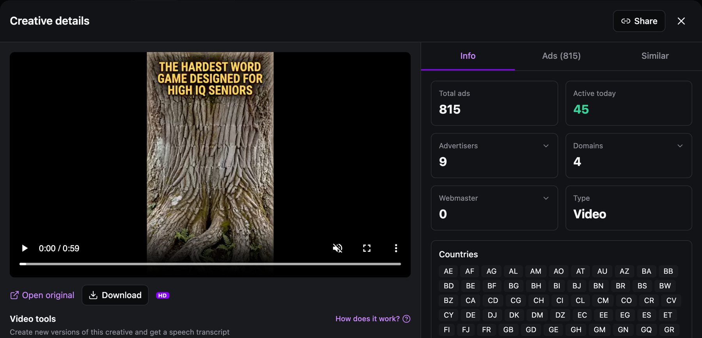702x338 pixels.
Task: Select country tag FR
Action: (486, 330)
